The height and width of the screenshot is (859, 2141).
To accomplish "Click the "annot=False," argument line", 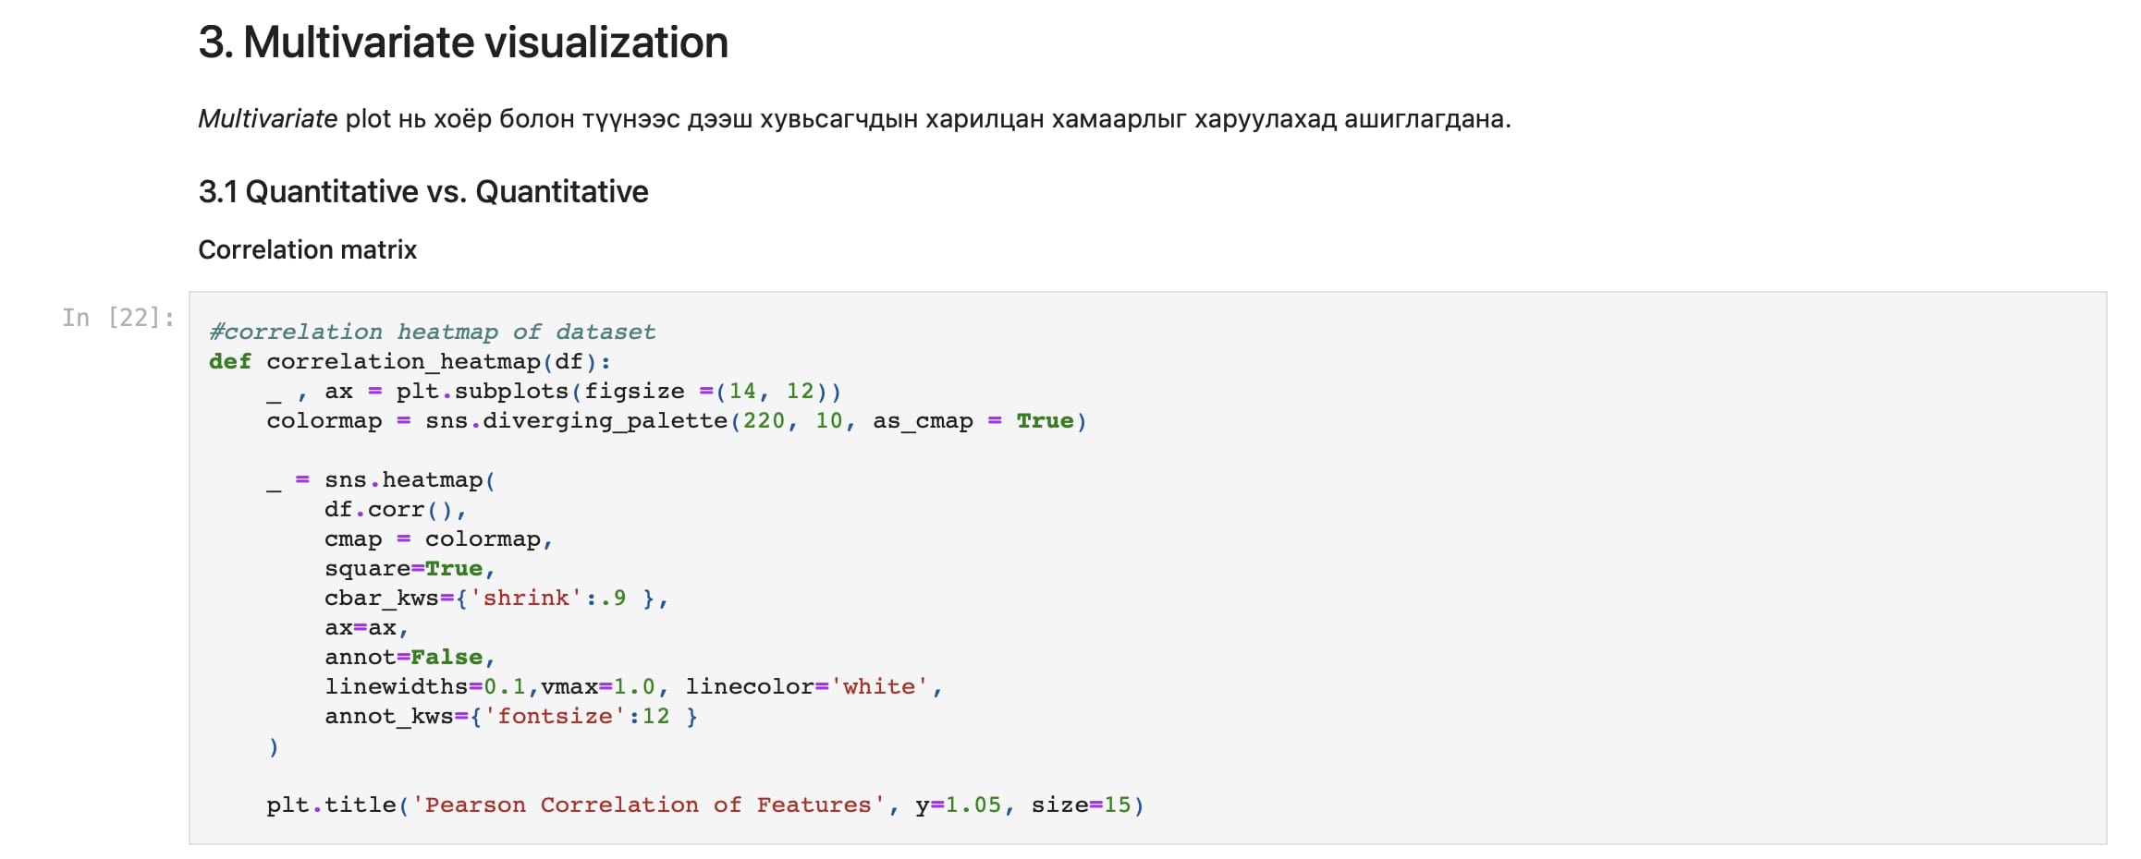I will (x=410, y=657).
